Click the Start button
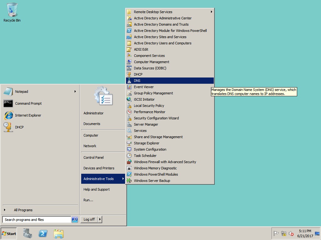This screenshot has height=240, width=321. click(9, 233)
